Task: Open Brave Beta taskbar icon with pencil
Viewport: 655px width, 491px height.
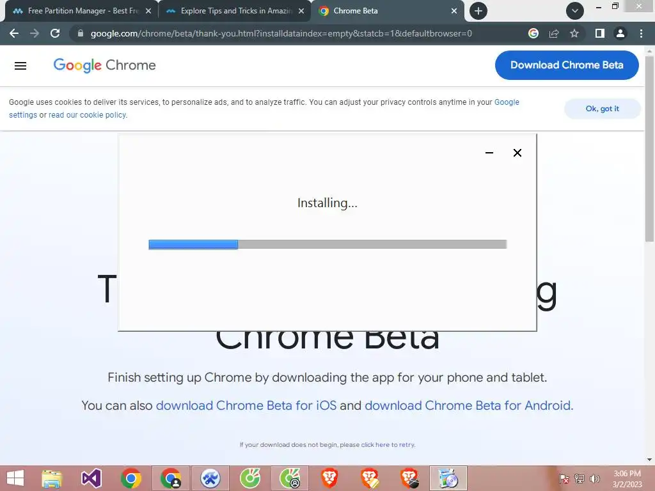Action: [x=369, y=478]
